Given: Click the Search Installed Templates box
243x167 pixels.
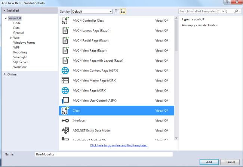Looking at the screenshot, I should point(206,11).
